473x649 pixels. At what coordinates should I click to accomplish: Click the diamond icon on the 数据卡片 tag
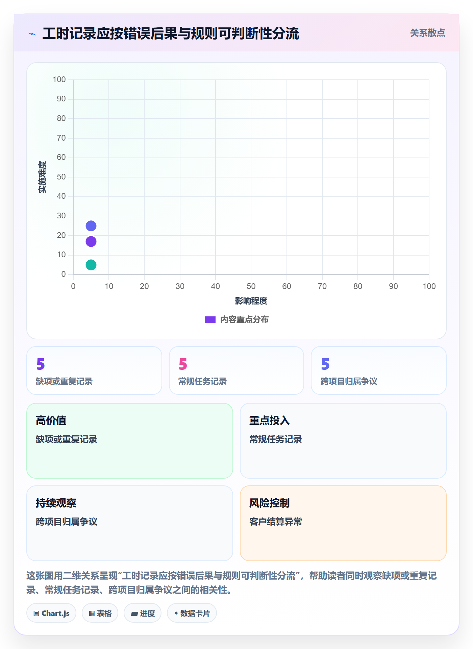pos(176,613)
